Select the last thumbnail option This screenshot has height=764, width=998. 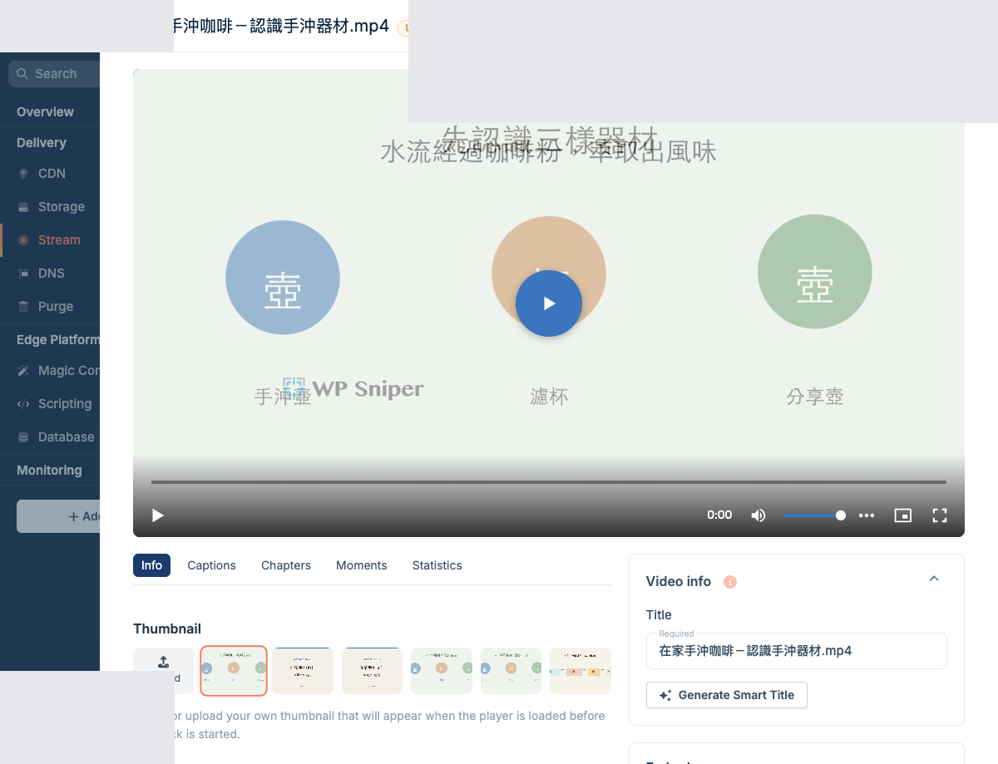click(581, 671)
